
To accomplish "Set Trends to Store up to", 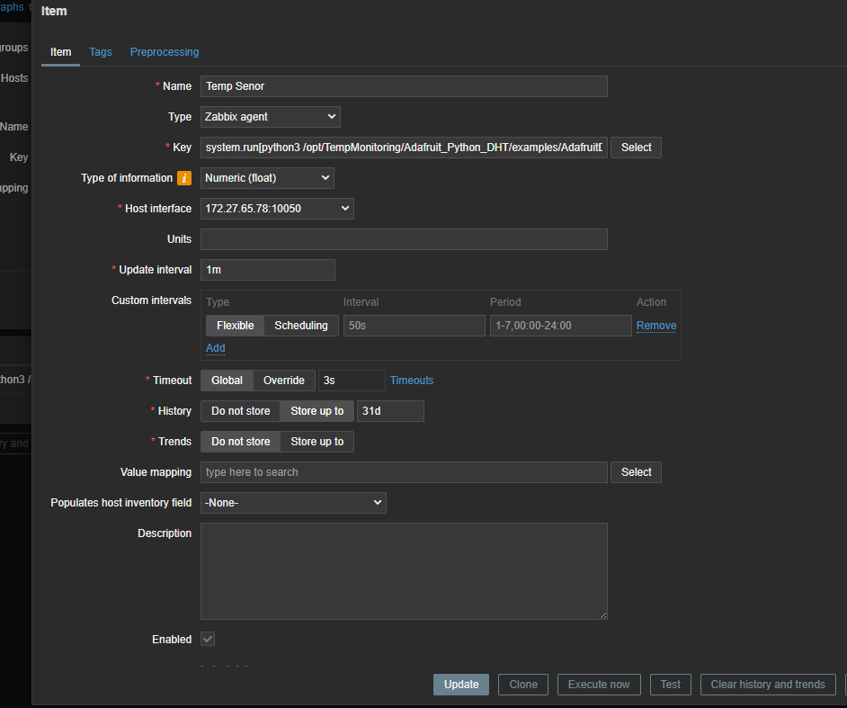I will point(317,442).
